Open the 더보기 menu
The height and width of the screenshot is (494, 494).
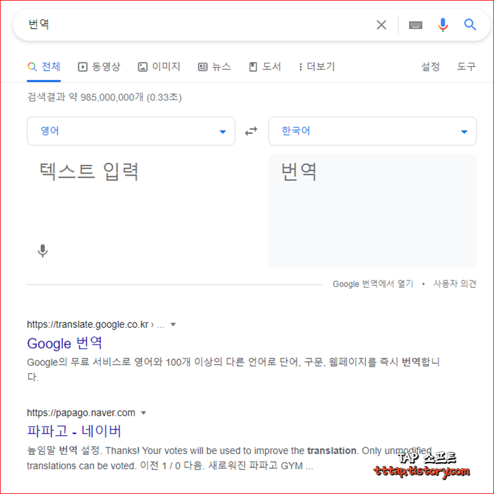click(x=316, y=67)
